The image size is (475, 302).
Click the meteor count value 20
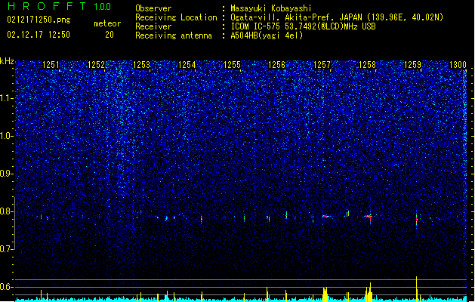pyautogui.click(x=109, y=35)
